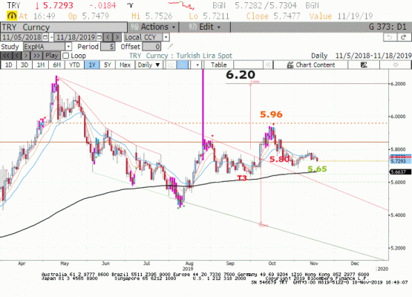Collapse panel with double left chevron
Viewport: 412px width, 297px height.
click(x=268, y=65)
